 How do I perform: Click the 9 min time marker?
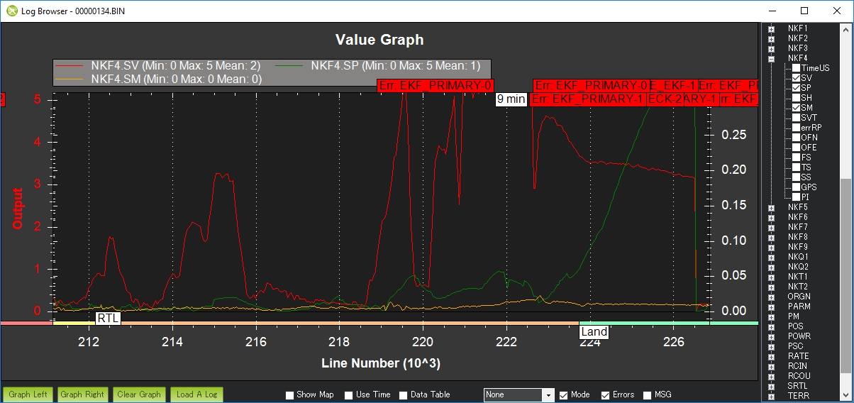tap(511, 99)
